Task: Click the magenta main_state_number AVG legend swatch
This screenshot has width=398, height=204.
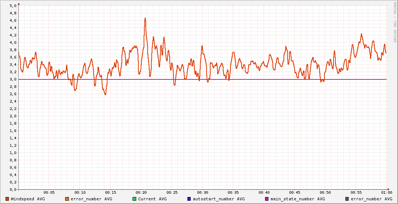Action: pyautogui.click(x=267, y=199)
